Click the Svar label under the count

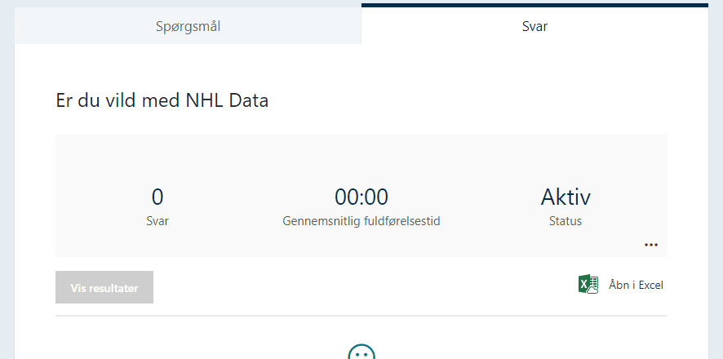click(157, 220)
